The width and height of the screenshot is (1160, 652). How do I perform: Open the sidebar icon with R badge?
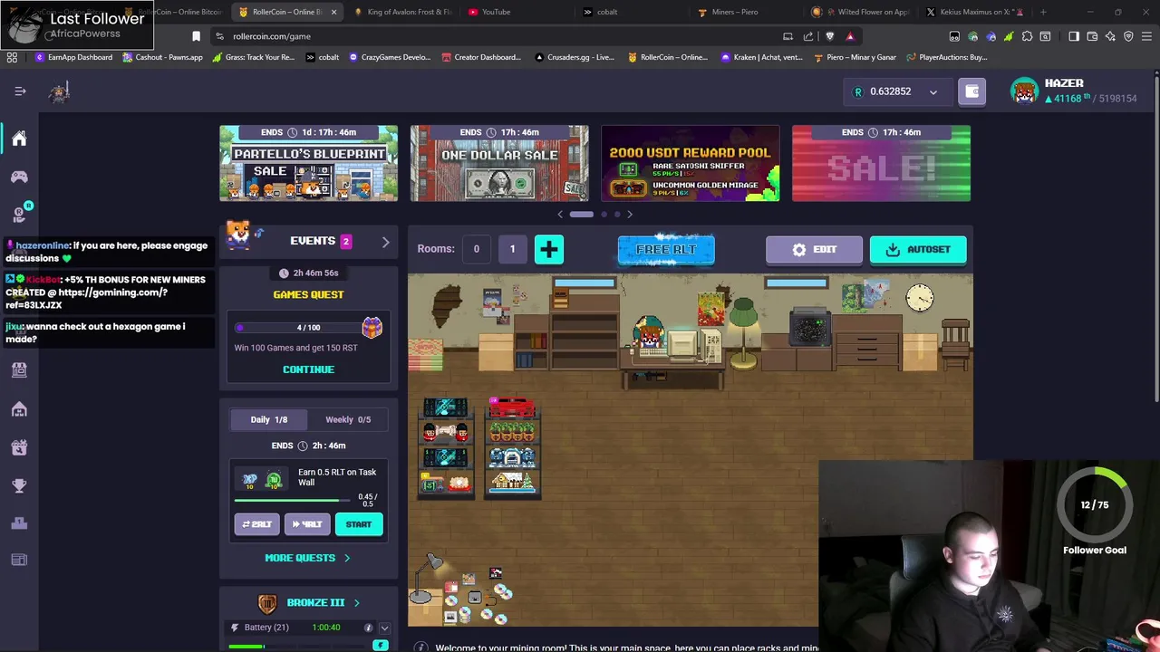tap(19, 215)
